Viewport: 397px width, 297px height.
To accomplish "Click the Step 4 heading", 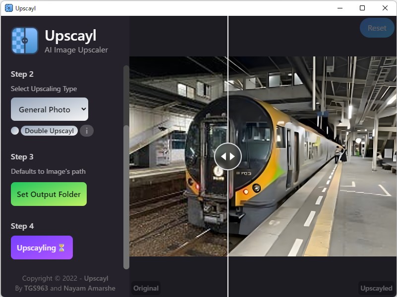I will (22, 226).
